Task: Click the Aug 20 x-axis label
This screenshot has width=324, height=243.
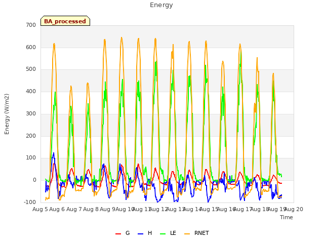Action: pos(294,209)
